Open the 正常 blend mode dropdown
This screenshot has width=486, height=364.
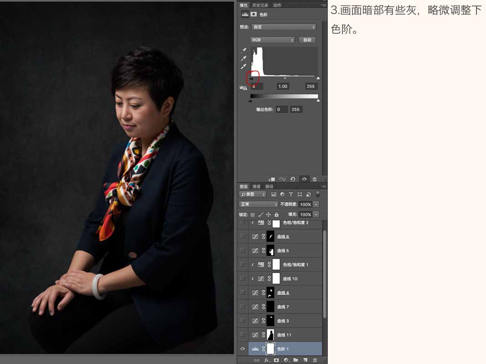click(259, 204)
